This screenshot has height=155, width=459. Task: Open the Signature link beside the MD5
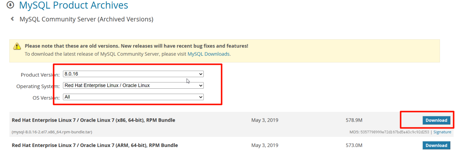point(442,132)
